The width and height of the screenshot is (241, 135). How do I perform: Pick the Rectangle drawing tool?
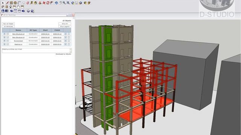coord(11,3)
